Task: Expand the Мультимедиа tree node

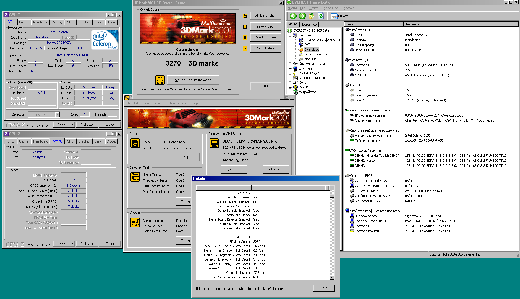Action: (x=290, y=73)
